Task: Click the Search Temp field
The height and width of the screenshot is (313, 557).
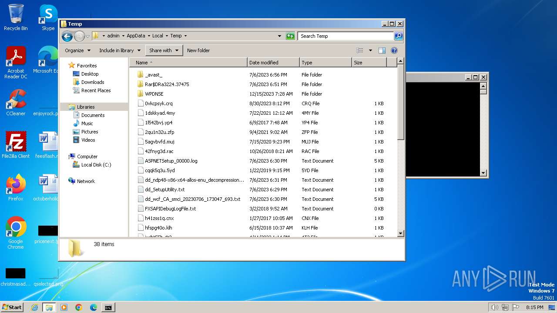Action: [x=346, y=36]
